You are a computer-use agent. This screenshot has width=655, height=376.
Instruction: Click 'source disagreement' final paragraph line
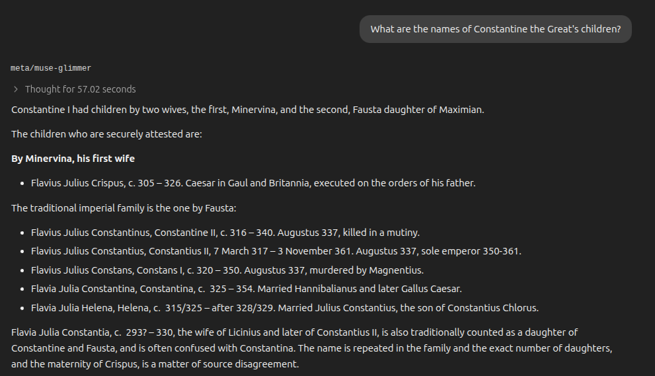(x=155, y=364)
